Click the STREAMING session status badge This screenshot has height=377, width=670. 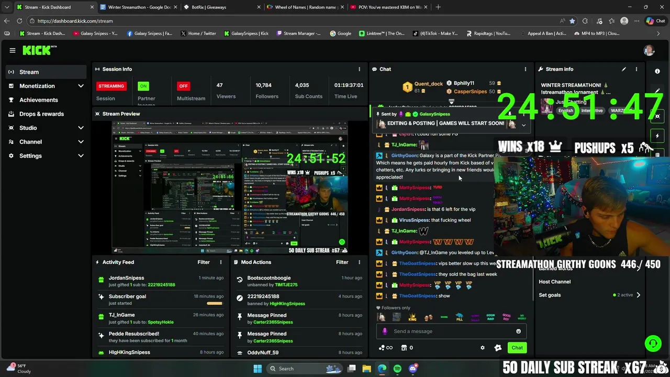[111, 86]
